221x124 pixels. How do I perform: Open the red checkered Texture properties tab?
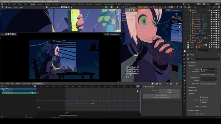click(184, 101)
